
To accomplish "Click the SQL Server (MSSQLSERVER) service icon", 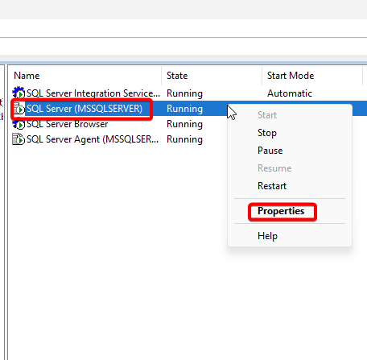I will [19, 109].
